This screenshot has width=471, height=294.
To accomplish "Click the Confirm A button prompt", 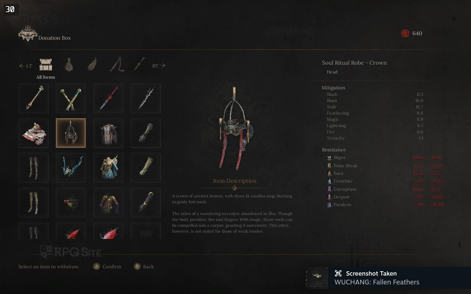I will pyautogui.click(x=107, y=266).
